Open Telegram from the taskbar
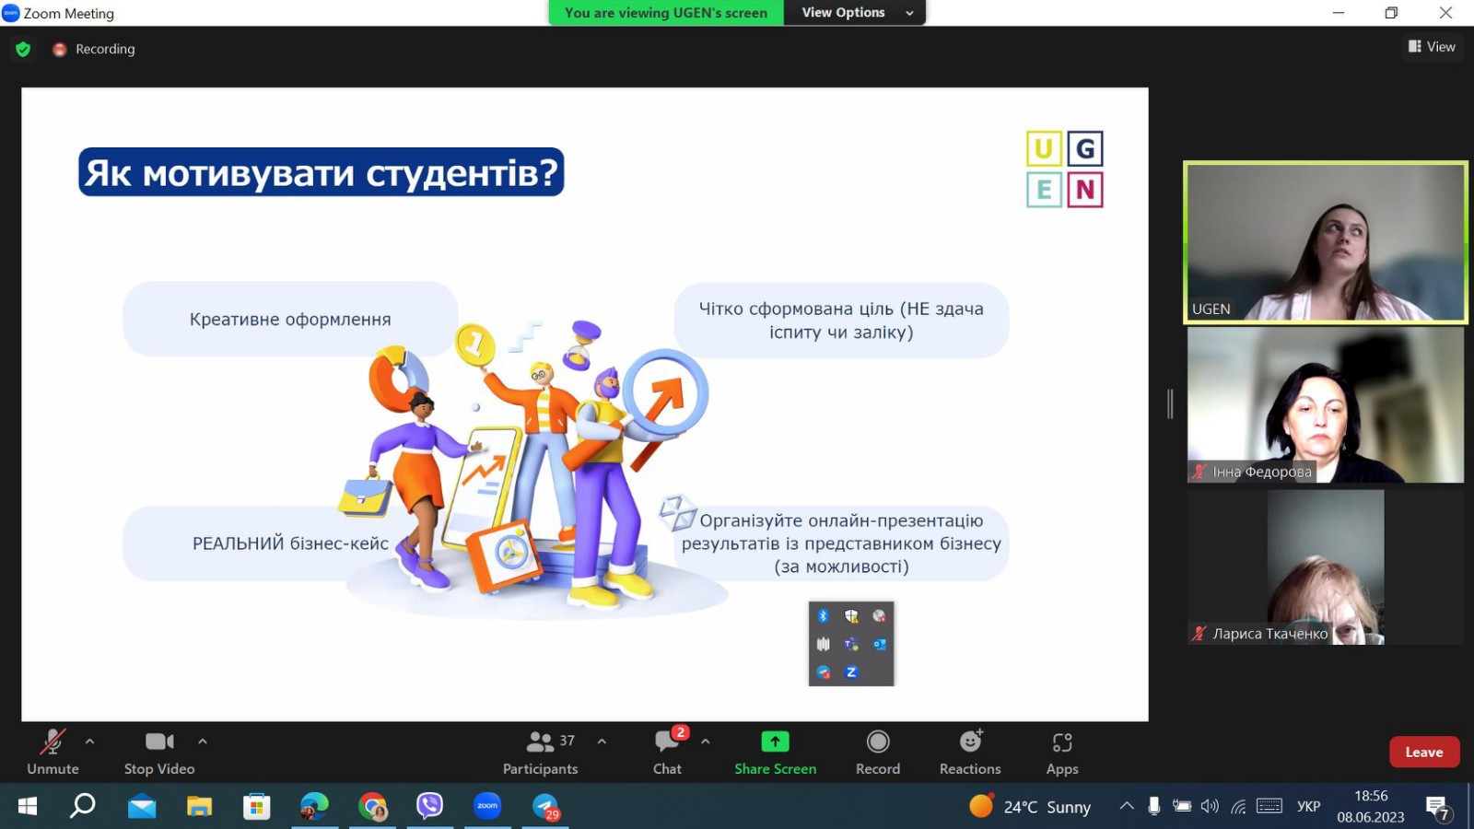 coord(545,807)
